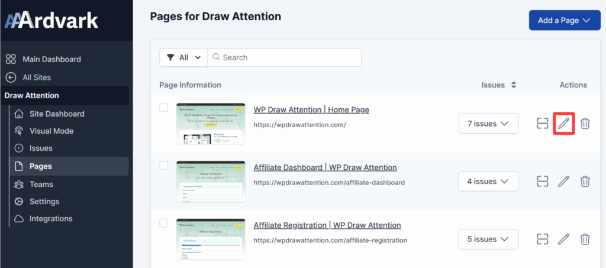Go to Main Dashboard
This screenshot has height=268, width=606.
52,59
